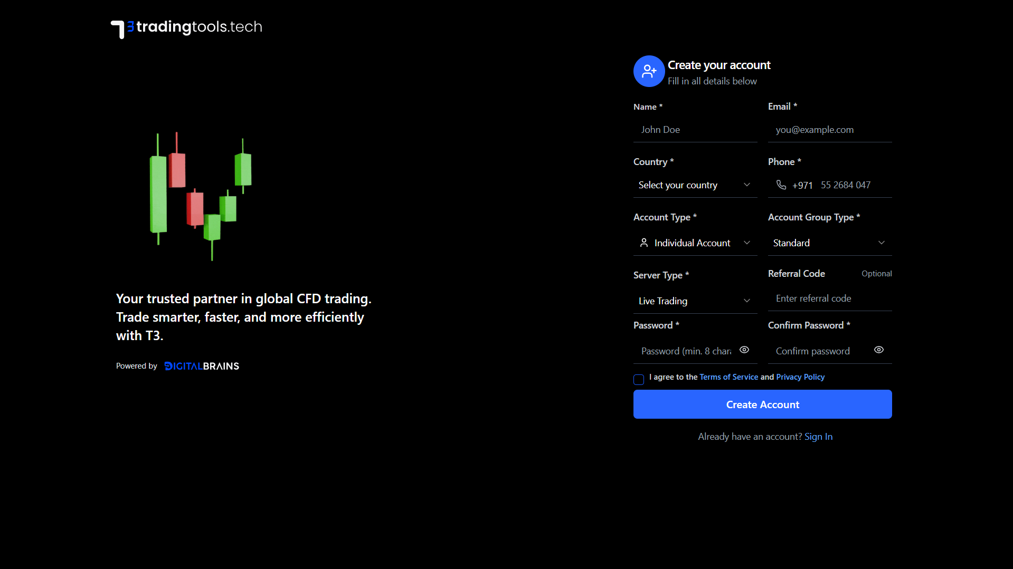Click the person icon in Account Type

pos(644,243)
